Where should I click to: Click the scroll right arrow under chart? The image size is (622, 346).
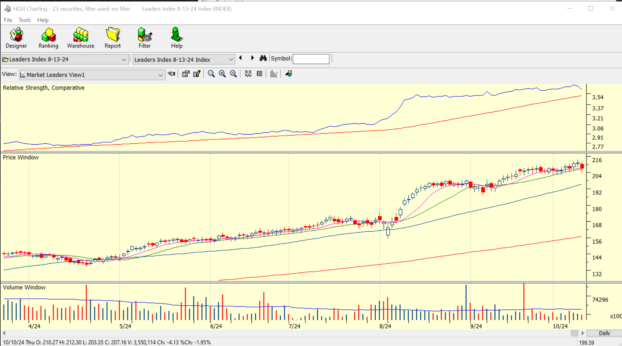[582, 333]
